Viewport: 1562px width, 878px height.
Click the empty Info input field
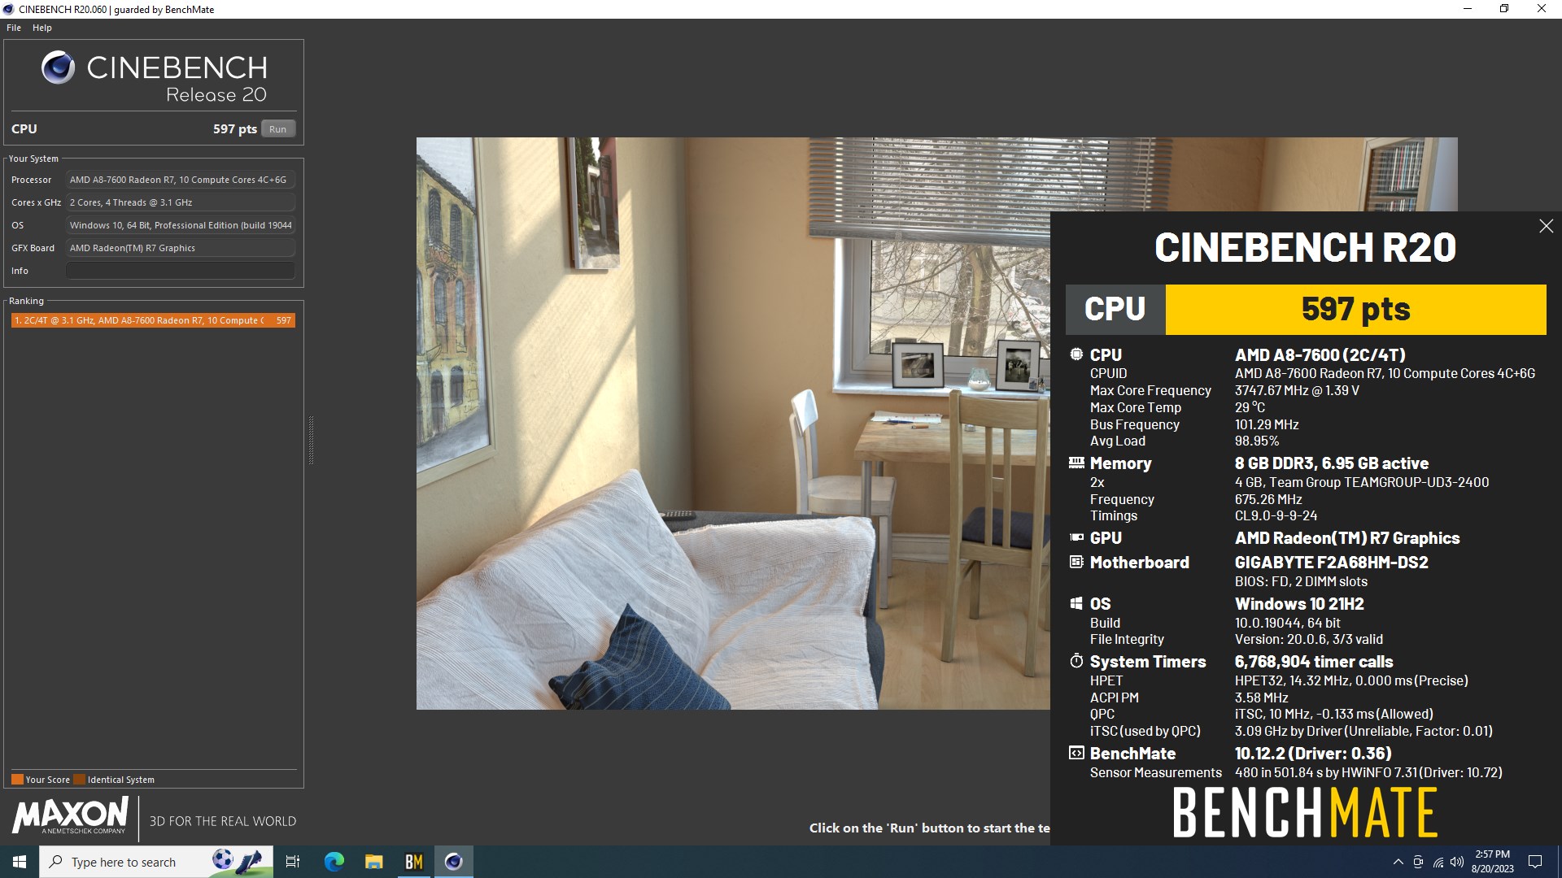pos(180,271)
